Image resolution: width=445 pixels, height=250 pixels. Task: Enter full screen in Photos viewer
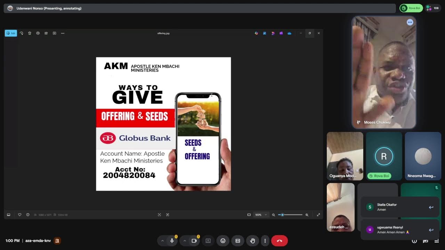[x=318, y=215]
